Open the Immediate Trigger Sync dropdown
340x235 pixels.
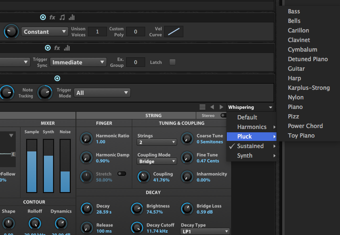pos(78,62)
